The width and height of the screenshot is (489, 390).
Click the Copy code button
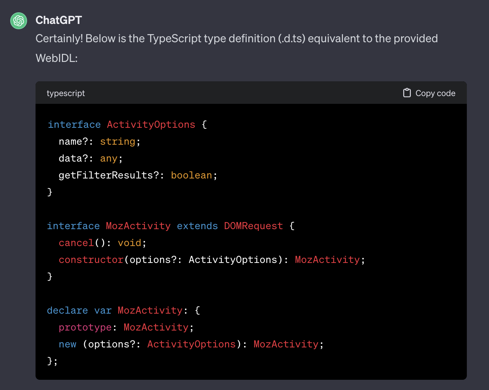[428, 93]
